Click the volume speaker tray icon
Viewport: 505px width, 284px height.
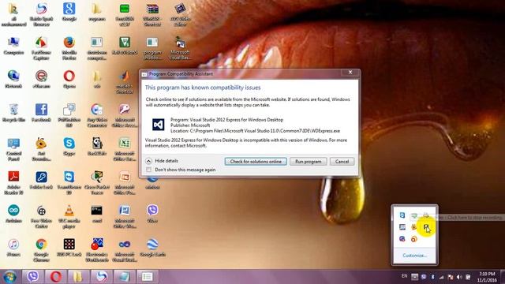459,277
